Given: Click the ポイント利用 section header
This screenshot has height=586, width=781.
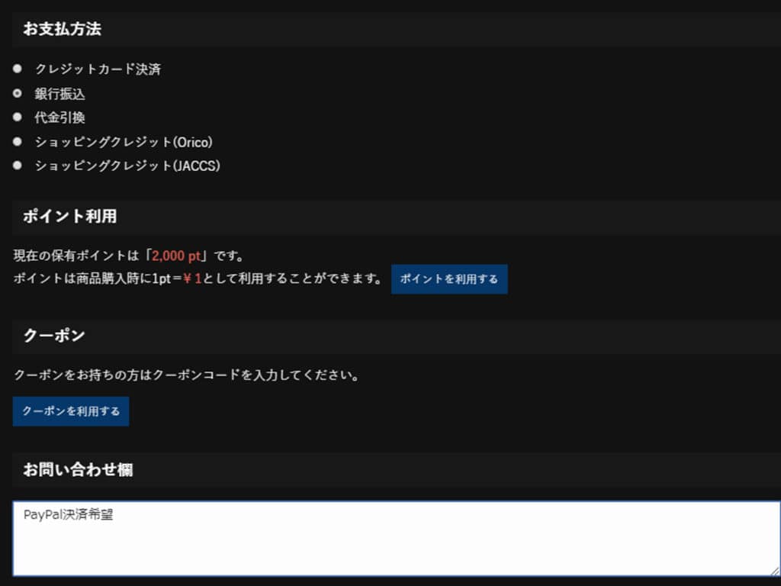Looking at the screenshot, I should point(70,216).
